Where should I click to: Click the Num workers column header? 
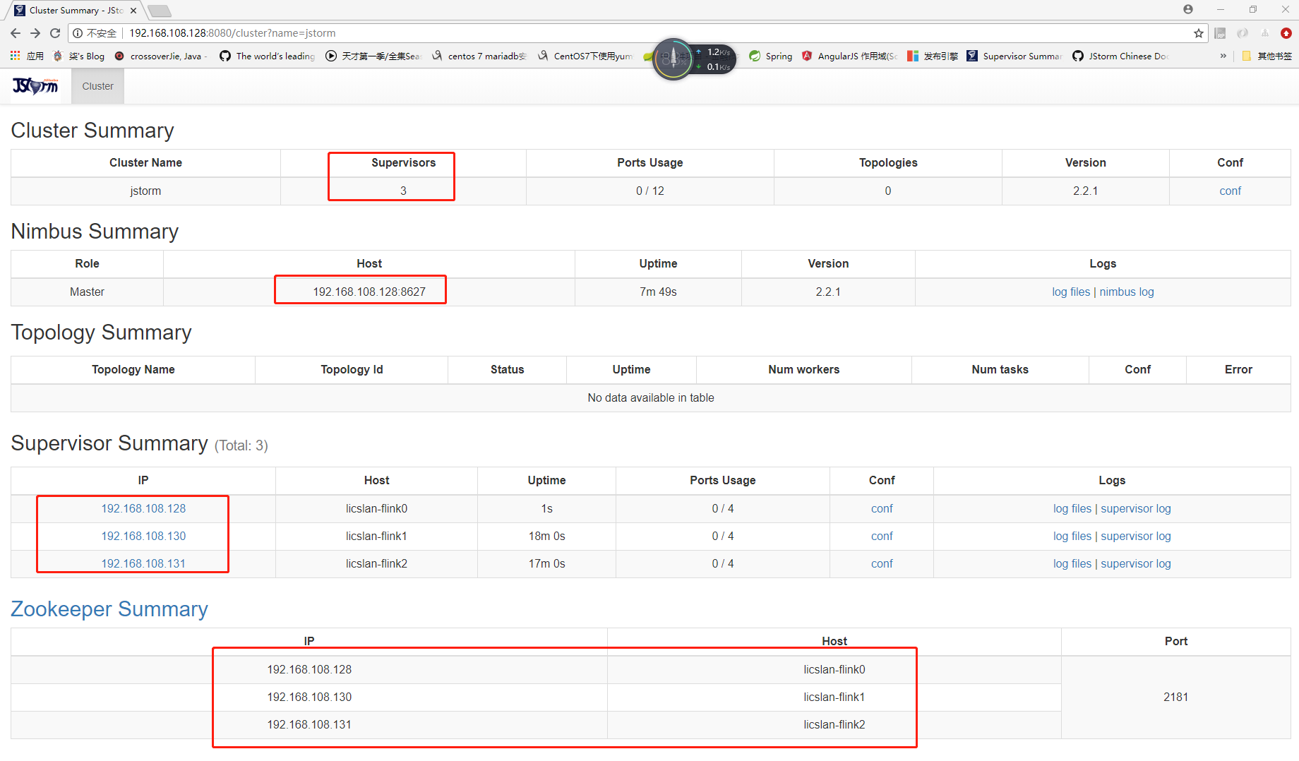click(x=803, y=369)
